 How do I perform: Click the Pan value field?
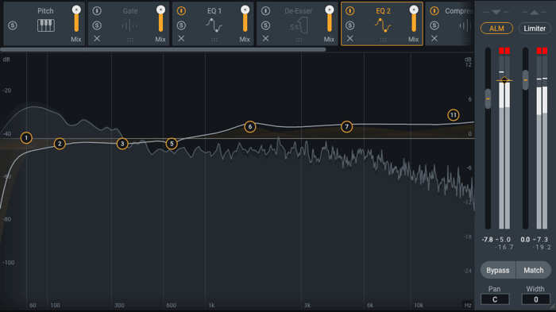coord(495,299)
